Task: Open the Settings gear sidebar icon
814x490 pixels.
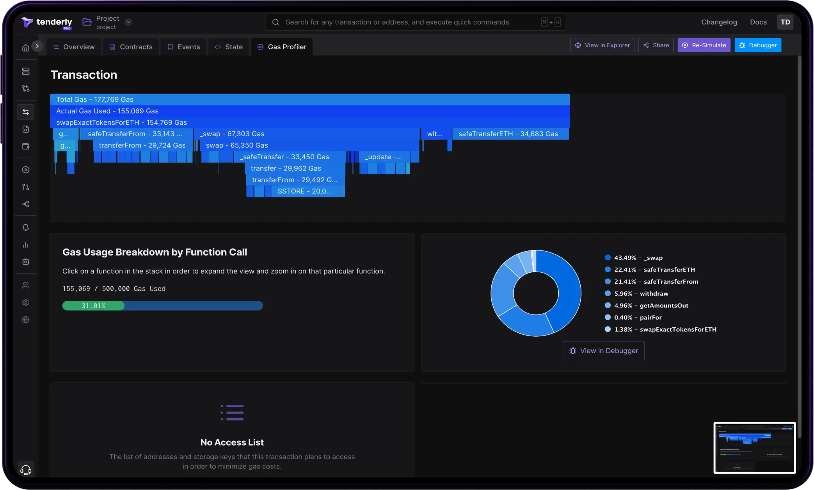Action: (26, 302)
